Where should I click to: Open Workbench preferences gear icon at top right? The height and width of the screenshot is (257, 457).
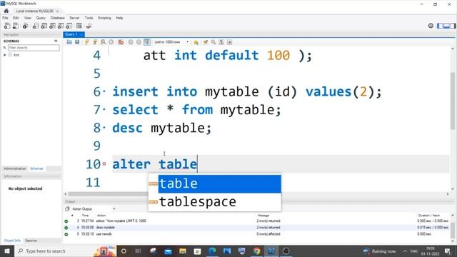431,26
